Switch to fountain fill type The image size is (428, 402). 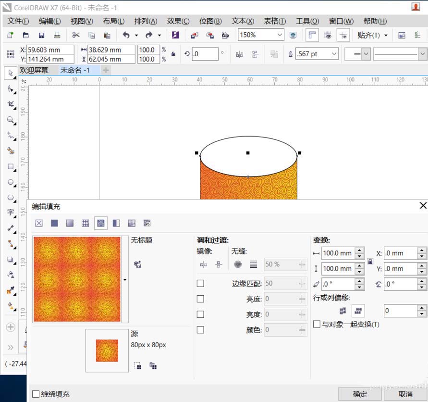point(69,223)
